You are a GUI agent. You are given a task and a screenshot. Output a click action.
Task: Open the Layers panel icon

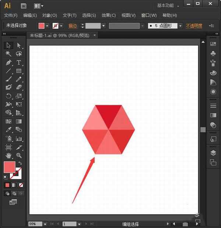[213, 153]
